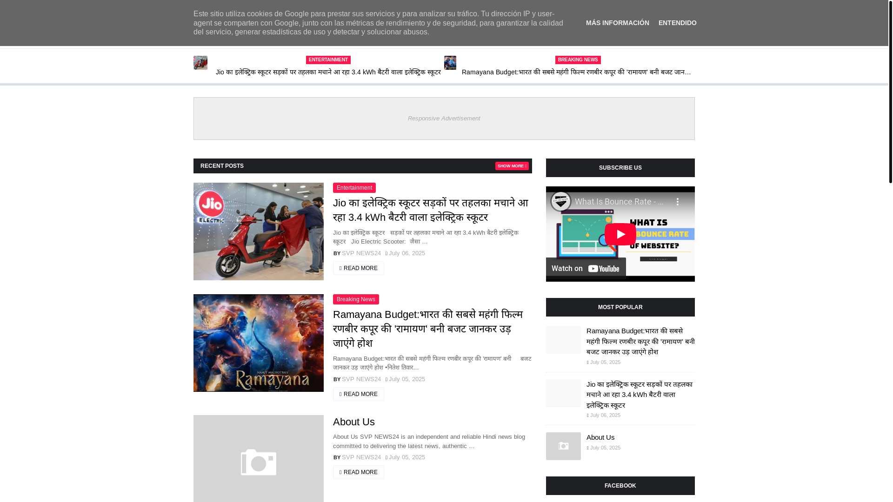The image size is (893, 502).
Task: Click READ MORE for About Us post
Action: 359,472
